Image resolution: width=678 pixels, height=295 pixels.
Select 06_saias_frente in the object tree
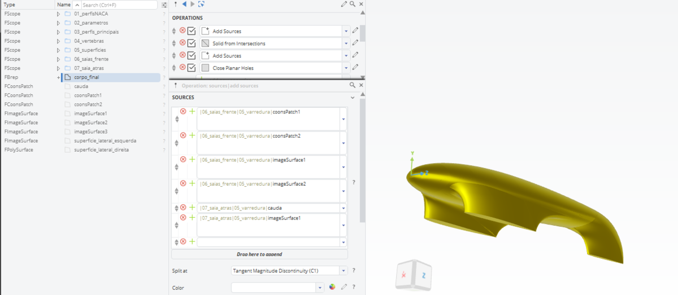91,59
